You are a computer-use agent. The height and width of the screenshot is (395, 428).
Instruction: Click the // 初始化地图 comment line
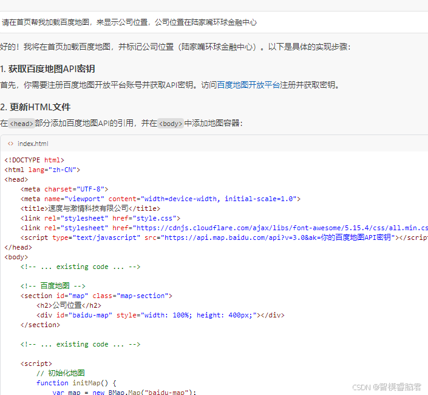61,373
